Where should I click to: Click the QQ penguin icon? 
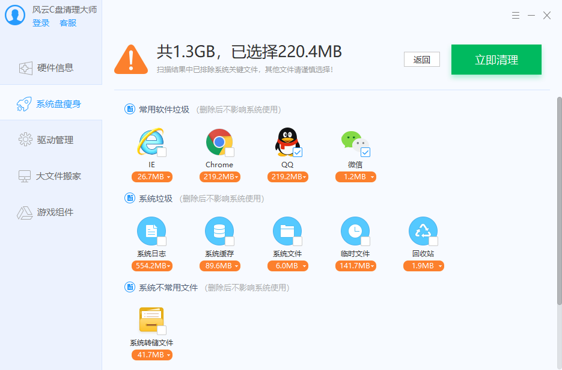click(287, 142)
